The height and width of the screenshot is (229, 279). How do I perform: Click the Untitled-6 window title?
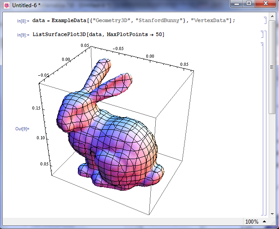click(x=27, y=5)
